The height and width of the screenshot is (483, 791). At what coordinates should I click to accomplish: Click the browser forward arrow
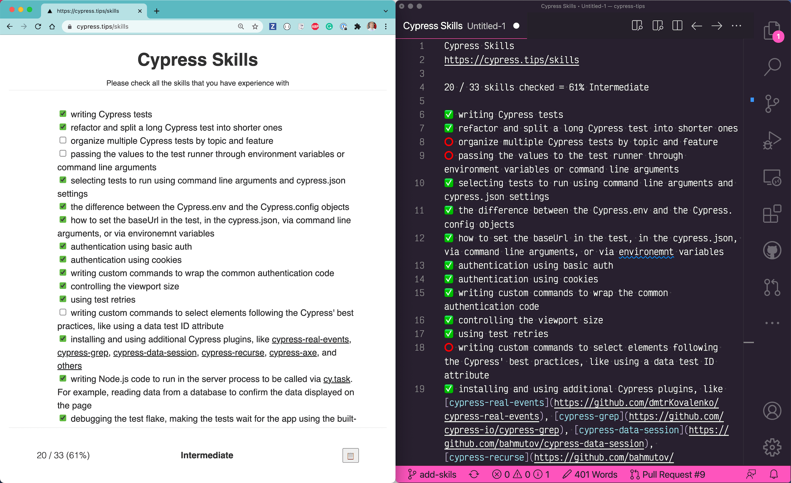click(x=24, y=27)
